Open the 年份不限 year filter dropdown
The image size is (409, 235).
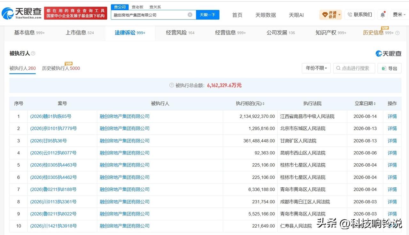point(316,68)
